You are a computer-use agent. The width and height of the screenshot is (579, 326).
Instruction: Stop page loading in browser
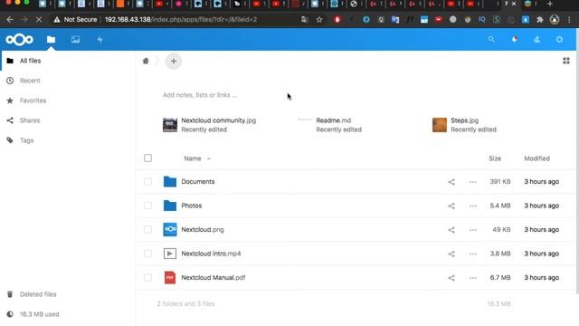tap(39, 20)
